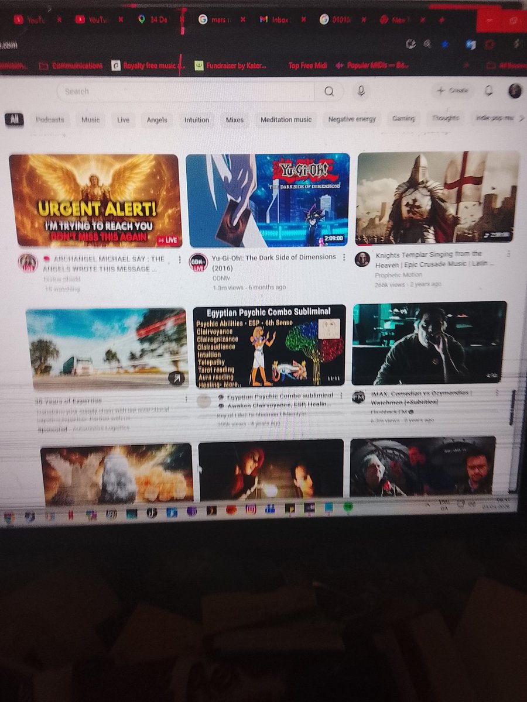527x702 pixels.
Task: Click external link icon on sponsored thumbnail
Action: click(176, 378)
